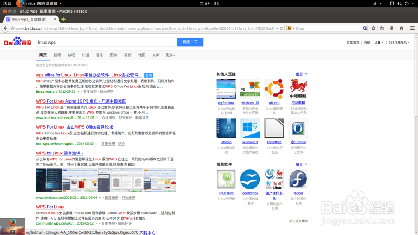This screenshot has height=235, width=418.
Task: Open the qq for linux thumbnail
Action: click(x=226, y=89)
